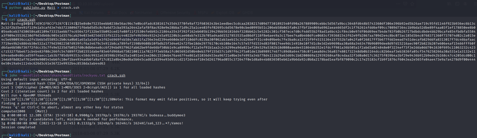This screenshot has width=477, height=138.
Task: Click the Kali symbol on the cat prompt
Action: click(19, 15)
